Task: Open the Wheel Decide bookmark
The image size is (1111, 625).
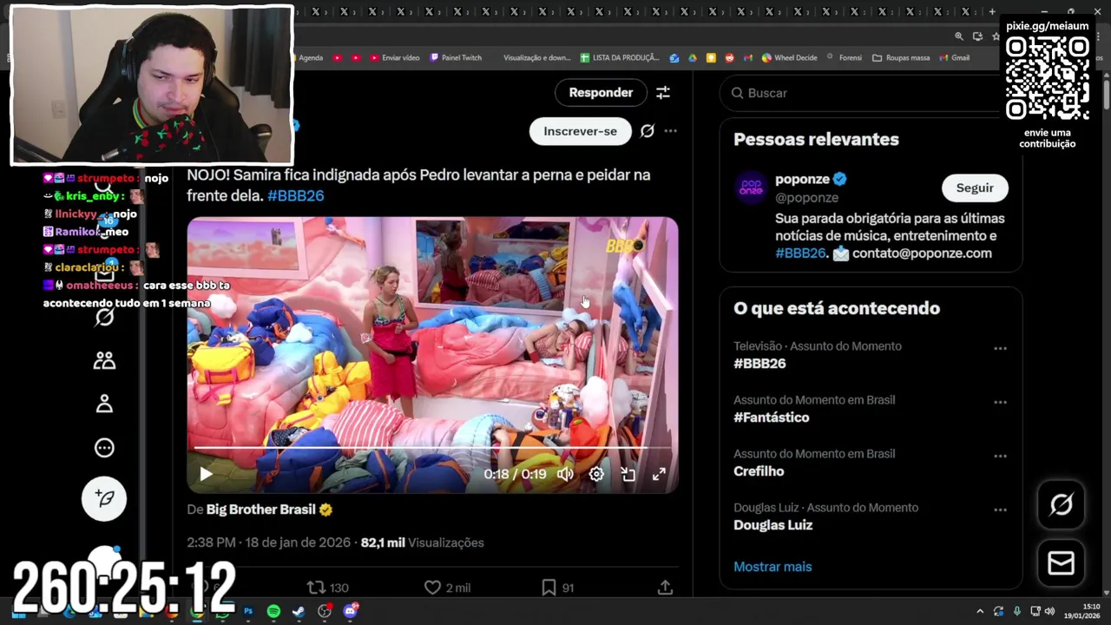Action: tap(790, 58)
